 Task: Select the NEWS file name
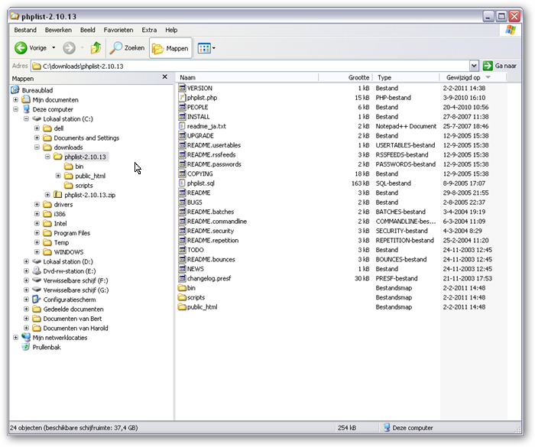point(195,269)
